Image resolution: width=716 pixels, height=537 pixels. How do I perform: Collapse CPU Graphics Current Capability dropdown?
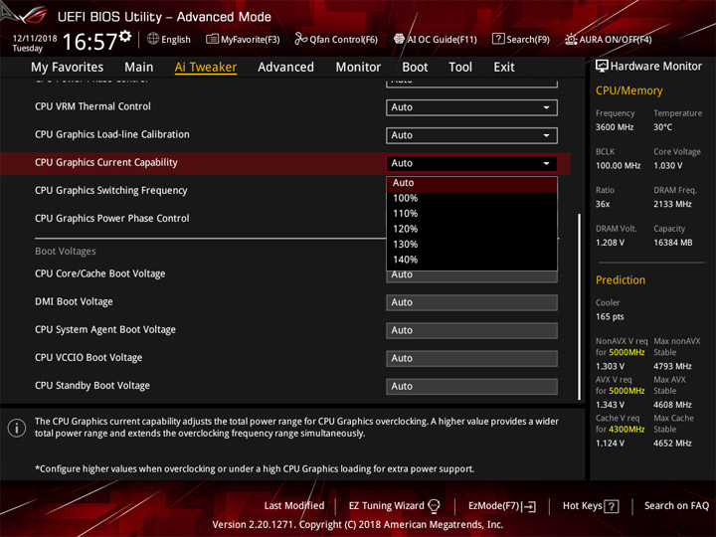471,163
